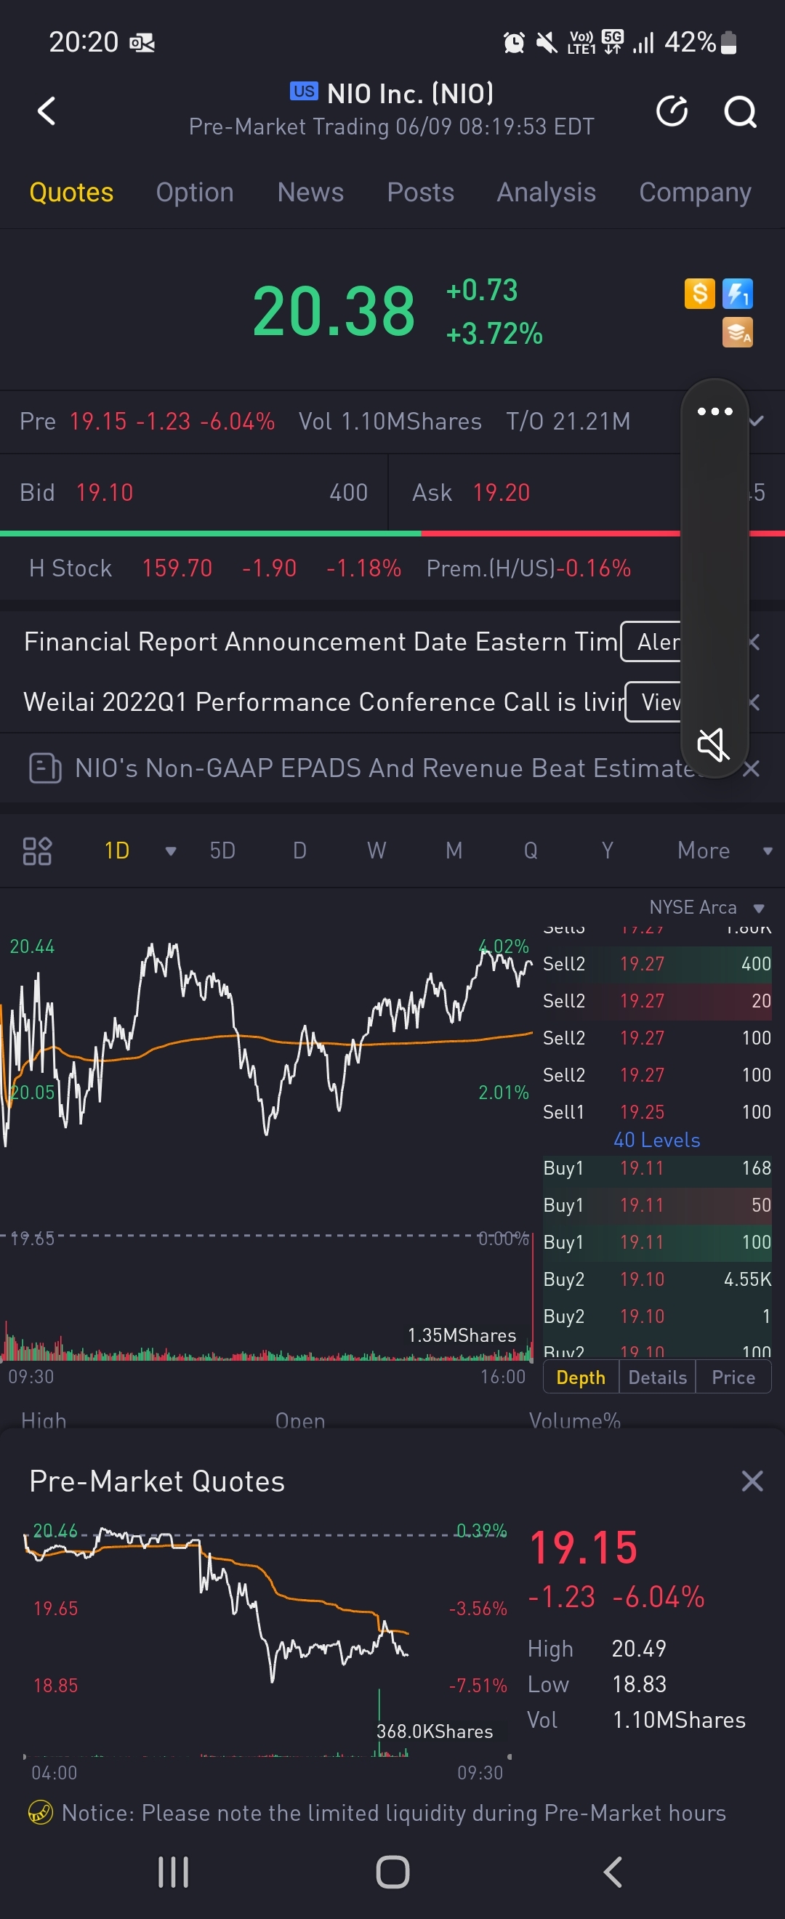Open the Analysis tab
The width and height of the screenshot is (785, 1919).
[546, 192]
